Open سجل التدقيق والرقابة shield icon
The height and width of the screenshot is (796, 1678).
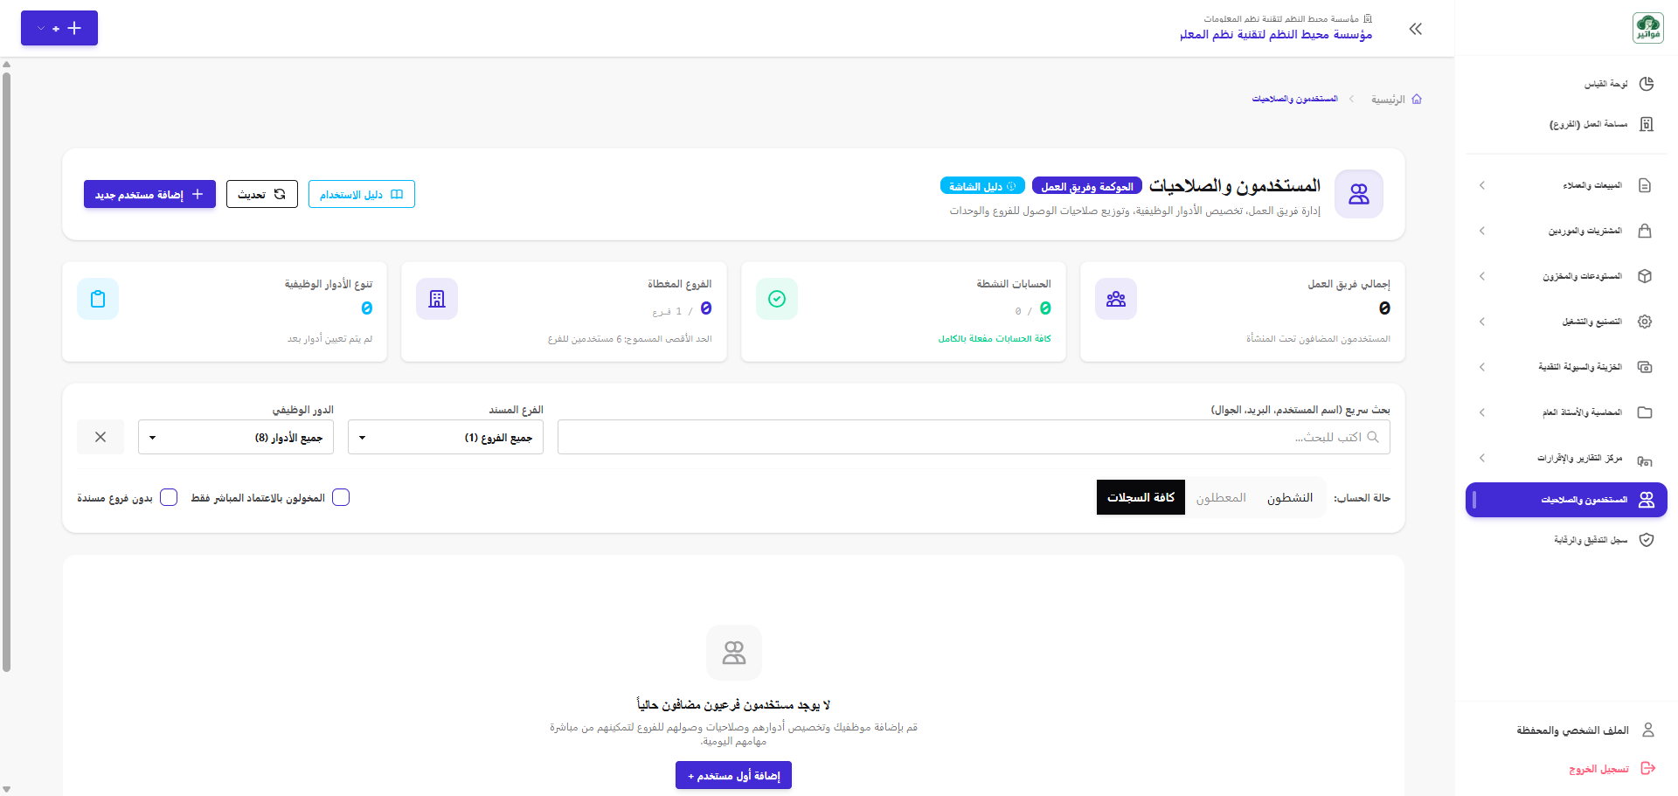[x=1647, y=540]
